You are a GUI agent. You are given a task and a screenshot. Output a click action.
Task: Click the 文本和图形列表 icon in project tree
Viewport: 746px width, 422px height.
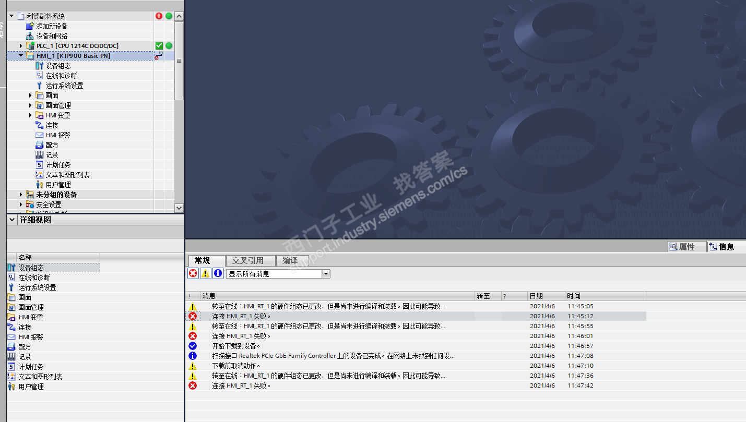click(x=39, y=175)
